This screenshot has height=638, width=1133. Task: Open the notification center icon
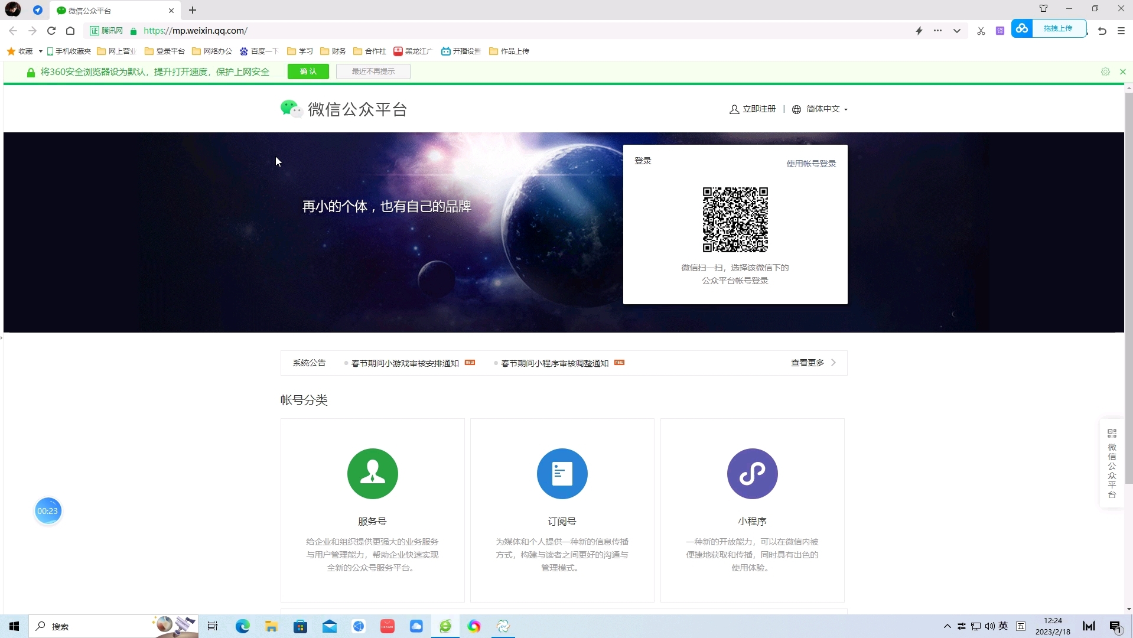1115,627
